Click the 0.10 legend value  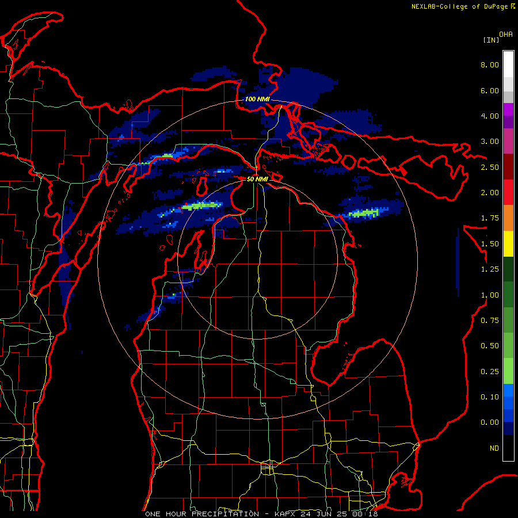490,397
